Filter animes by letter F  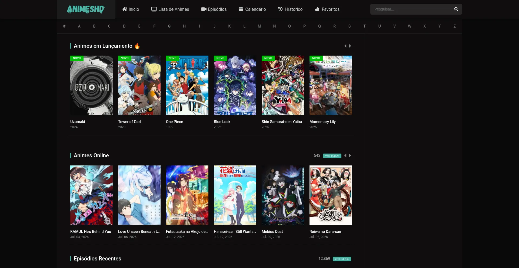(x=154, y=26)
